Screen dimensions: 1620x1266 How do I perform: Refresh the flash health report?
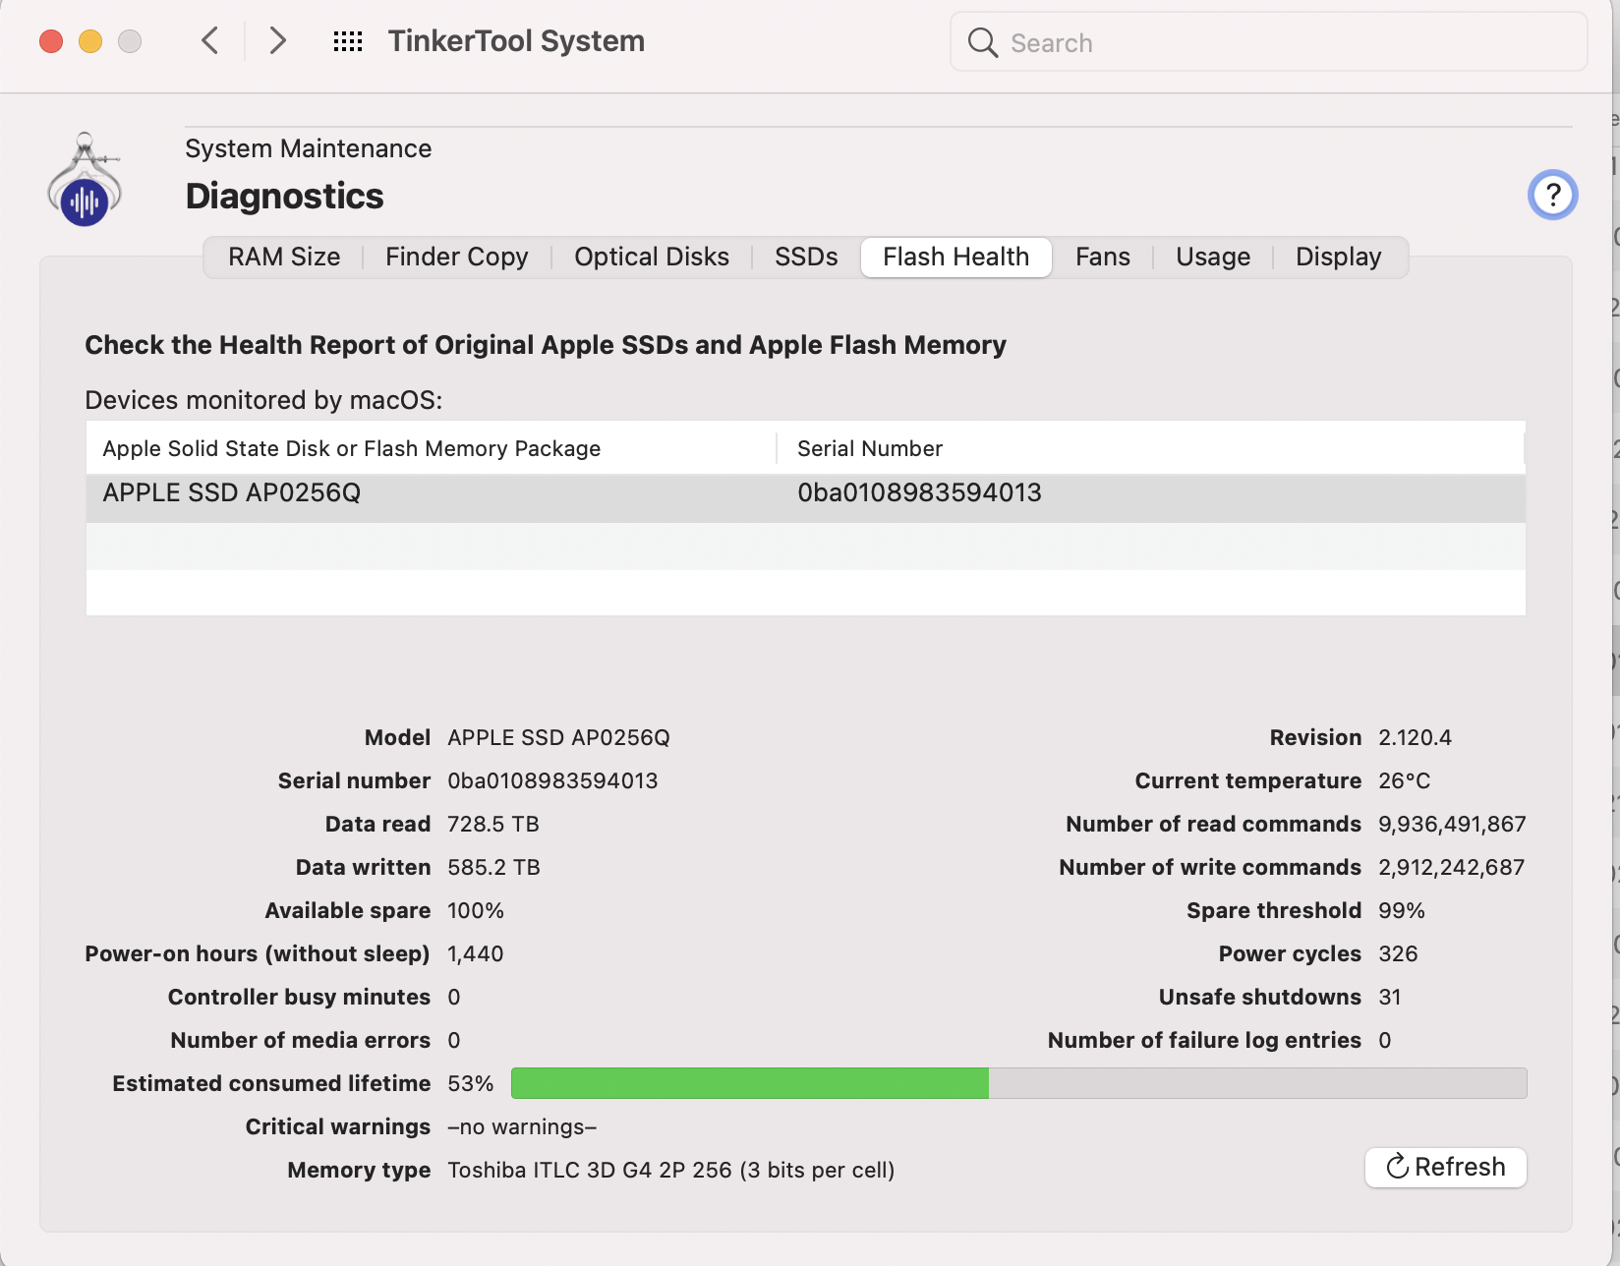click(1445, 1167)
